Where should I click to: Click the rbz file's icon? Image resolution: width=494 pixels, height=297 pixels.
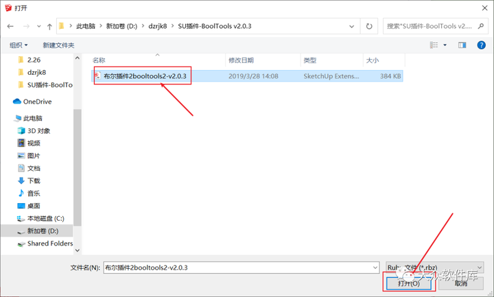(x=98, y=75)
